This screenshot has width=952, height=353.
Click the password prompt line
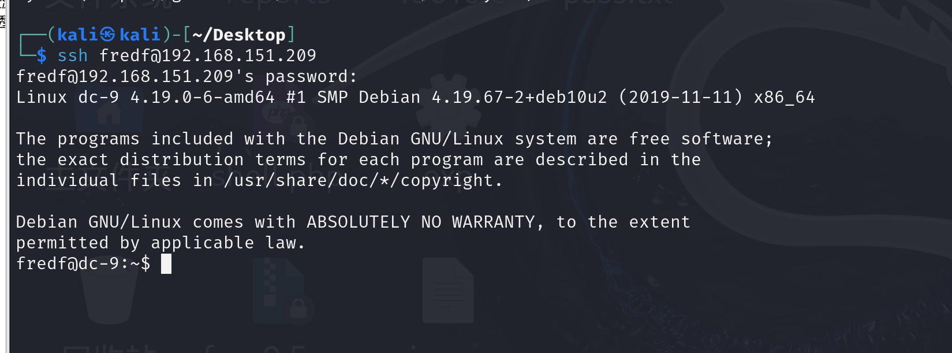186,76
